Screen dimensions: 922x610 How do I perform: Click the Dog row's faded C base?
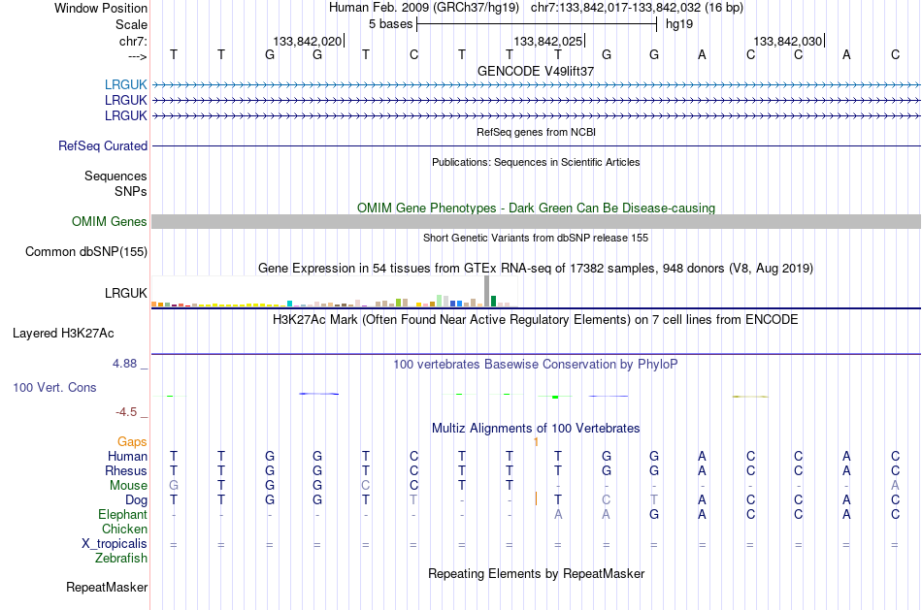607,499
